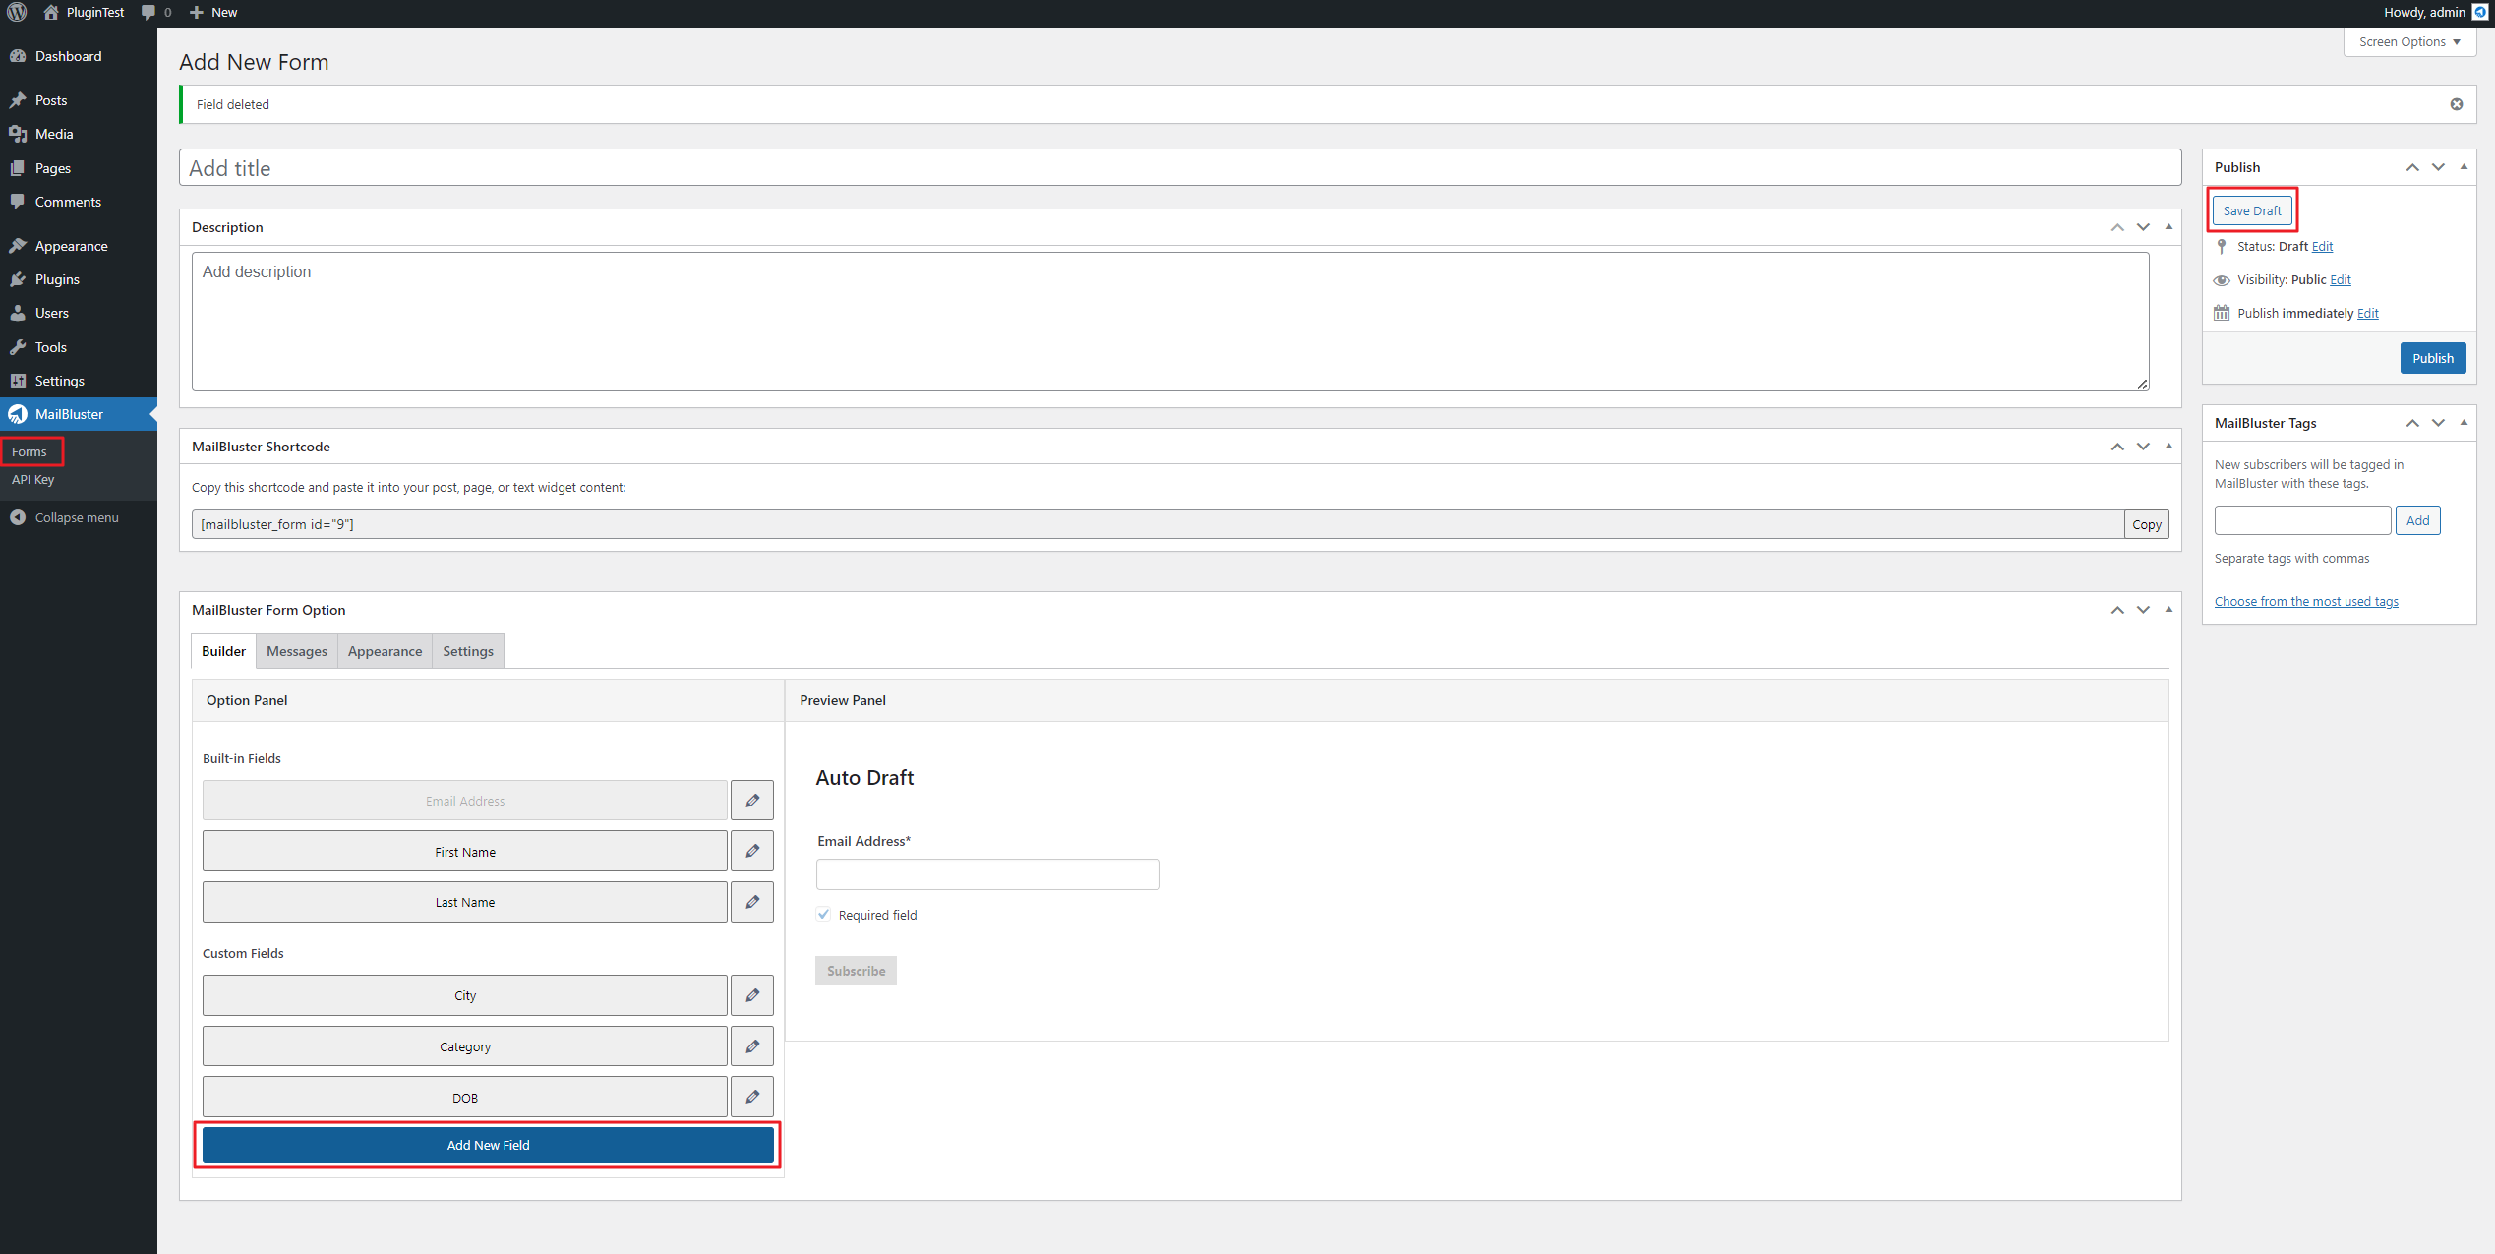This screenshot has height=1254, width=2495.
Task: Open the Appearance tab in Form Option
Action: [x=385, y=651]
